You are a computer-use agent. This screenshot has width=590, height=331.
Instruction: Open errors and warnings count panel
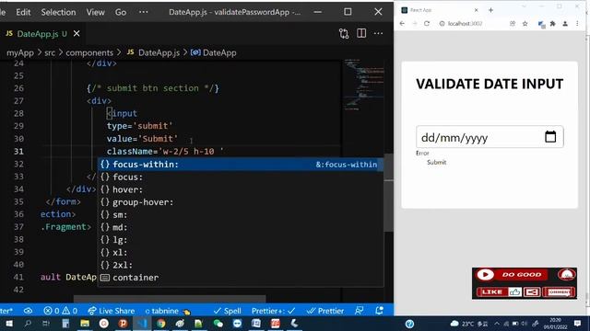[x=60, y=311]
